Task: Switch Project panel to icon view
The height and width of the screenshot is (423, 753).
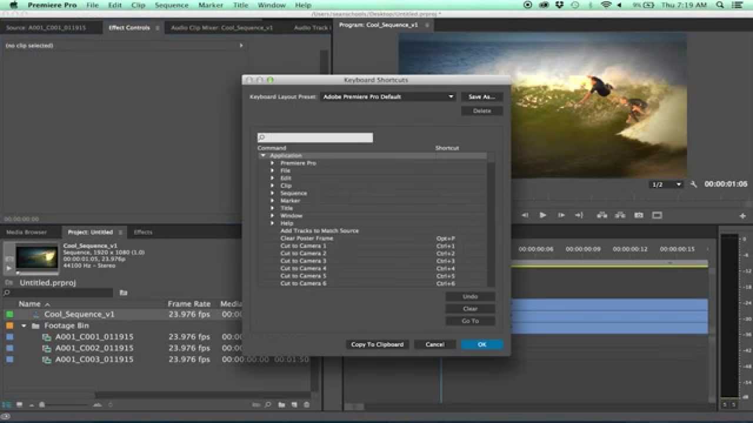Action: tap(19, 405)
